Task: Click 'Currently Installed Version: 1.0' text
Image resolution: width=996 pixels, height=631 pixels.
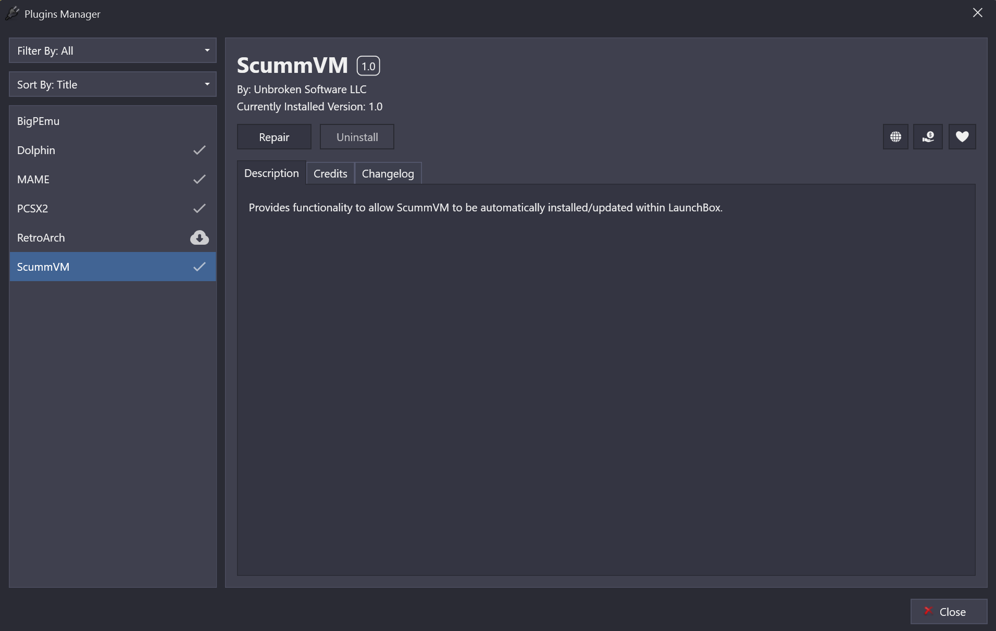Action: 309,107
